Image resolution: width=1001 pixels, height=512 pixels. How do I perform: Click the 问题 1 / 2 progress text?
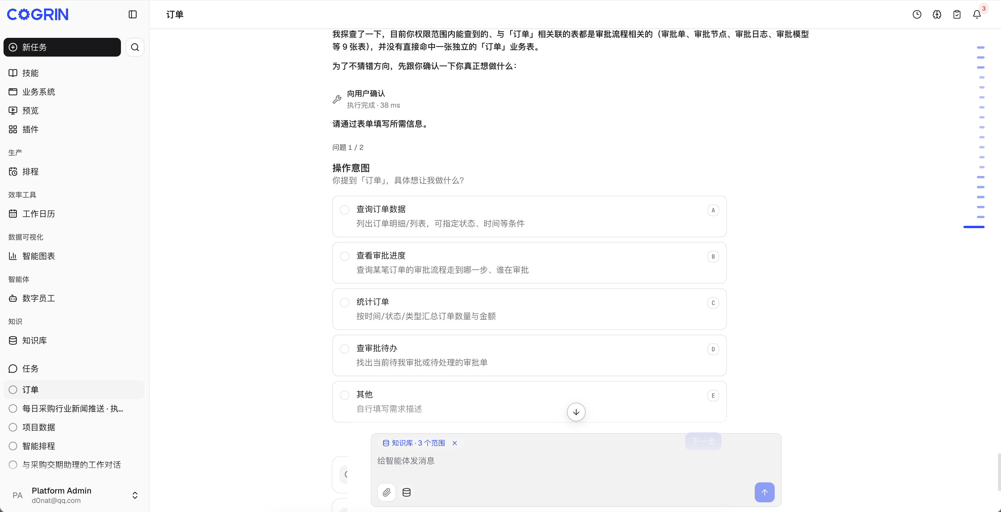tap(348, 148)
